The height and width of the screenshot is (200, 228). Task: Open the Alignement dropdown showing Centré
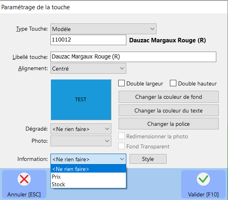coord(88,69)
